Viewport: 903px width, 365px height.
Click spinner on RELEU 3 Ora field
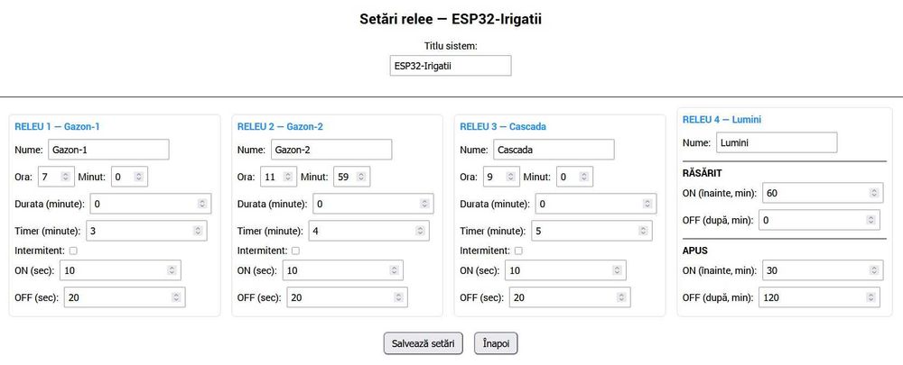(x=510, y=177)
